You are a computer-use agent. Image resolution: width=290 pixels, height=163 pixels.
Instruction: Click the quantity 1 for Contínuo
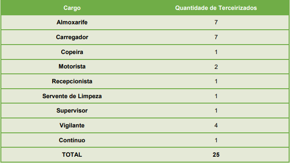point(216,140)
